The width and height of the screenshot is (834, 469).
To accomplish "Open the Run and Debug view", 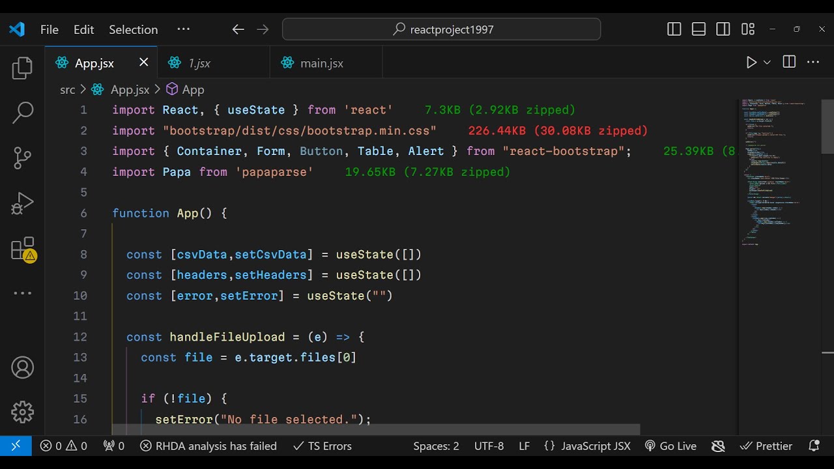I will tap(22, 203).
